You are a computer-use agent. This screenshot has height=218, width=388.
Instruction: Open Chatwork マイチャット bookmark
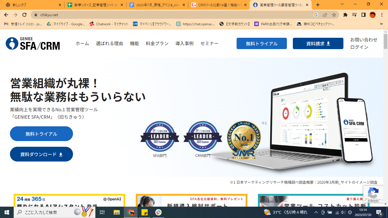click(109, 24)
